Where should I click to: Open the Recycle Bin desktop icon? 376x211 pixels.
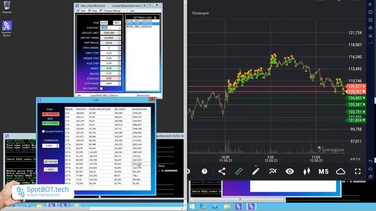tap(7, 7)
